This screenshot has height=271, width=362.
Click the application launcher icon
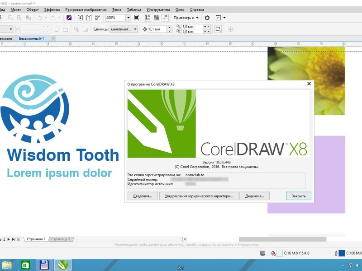click(218, 18)
